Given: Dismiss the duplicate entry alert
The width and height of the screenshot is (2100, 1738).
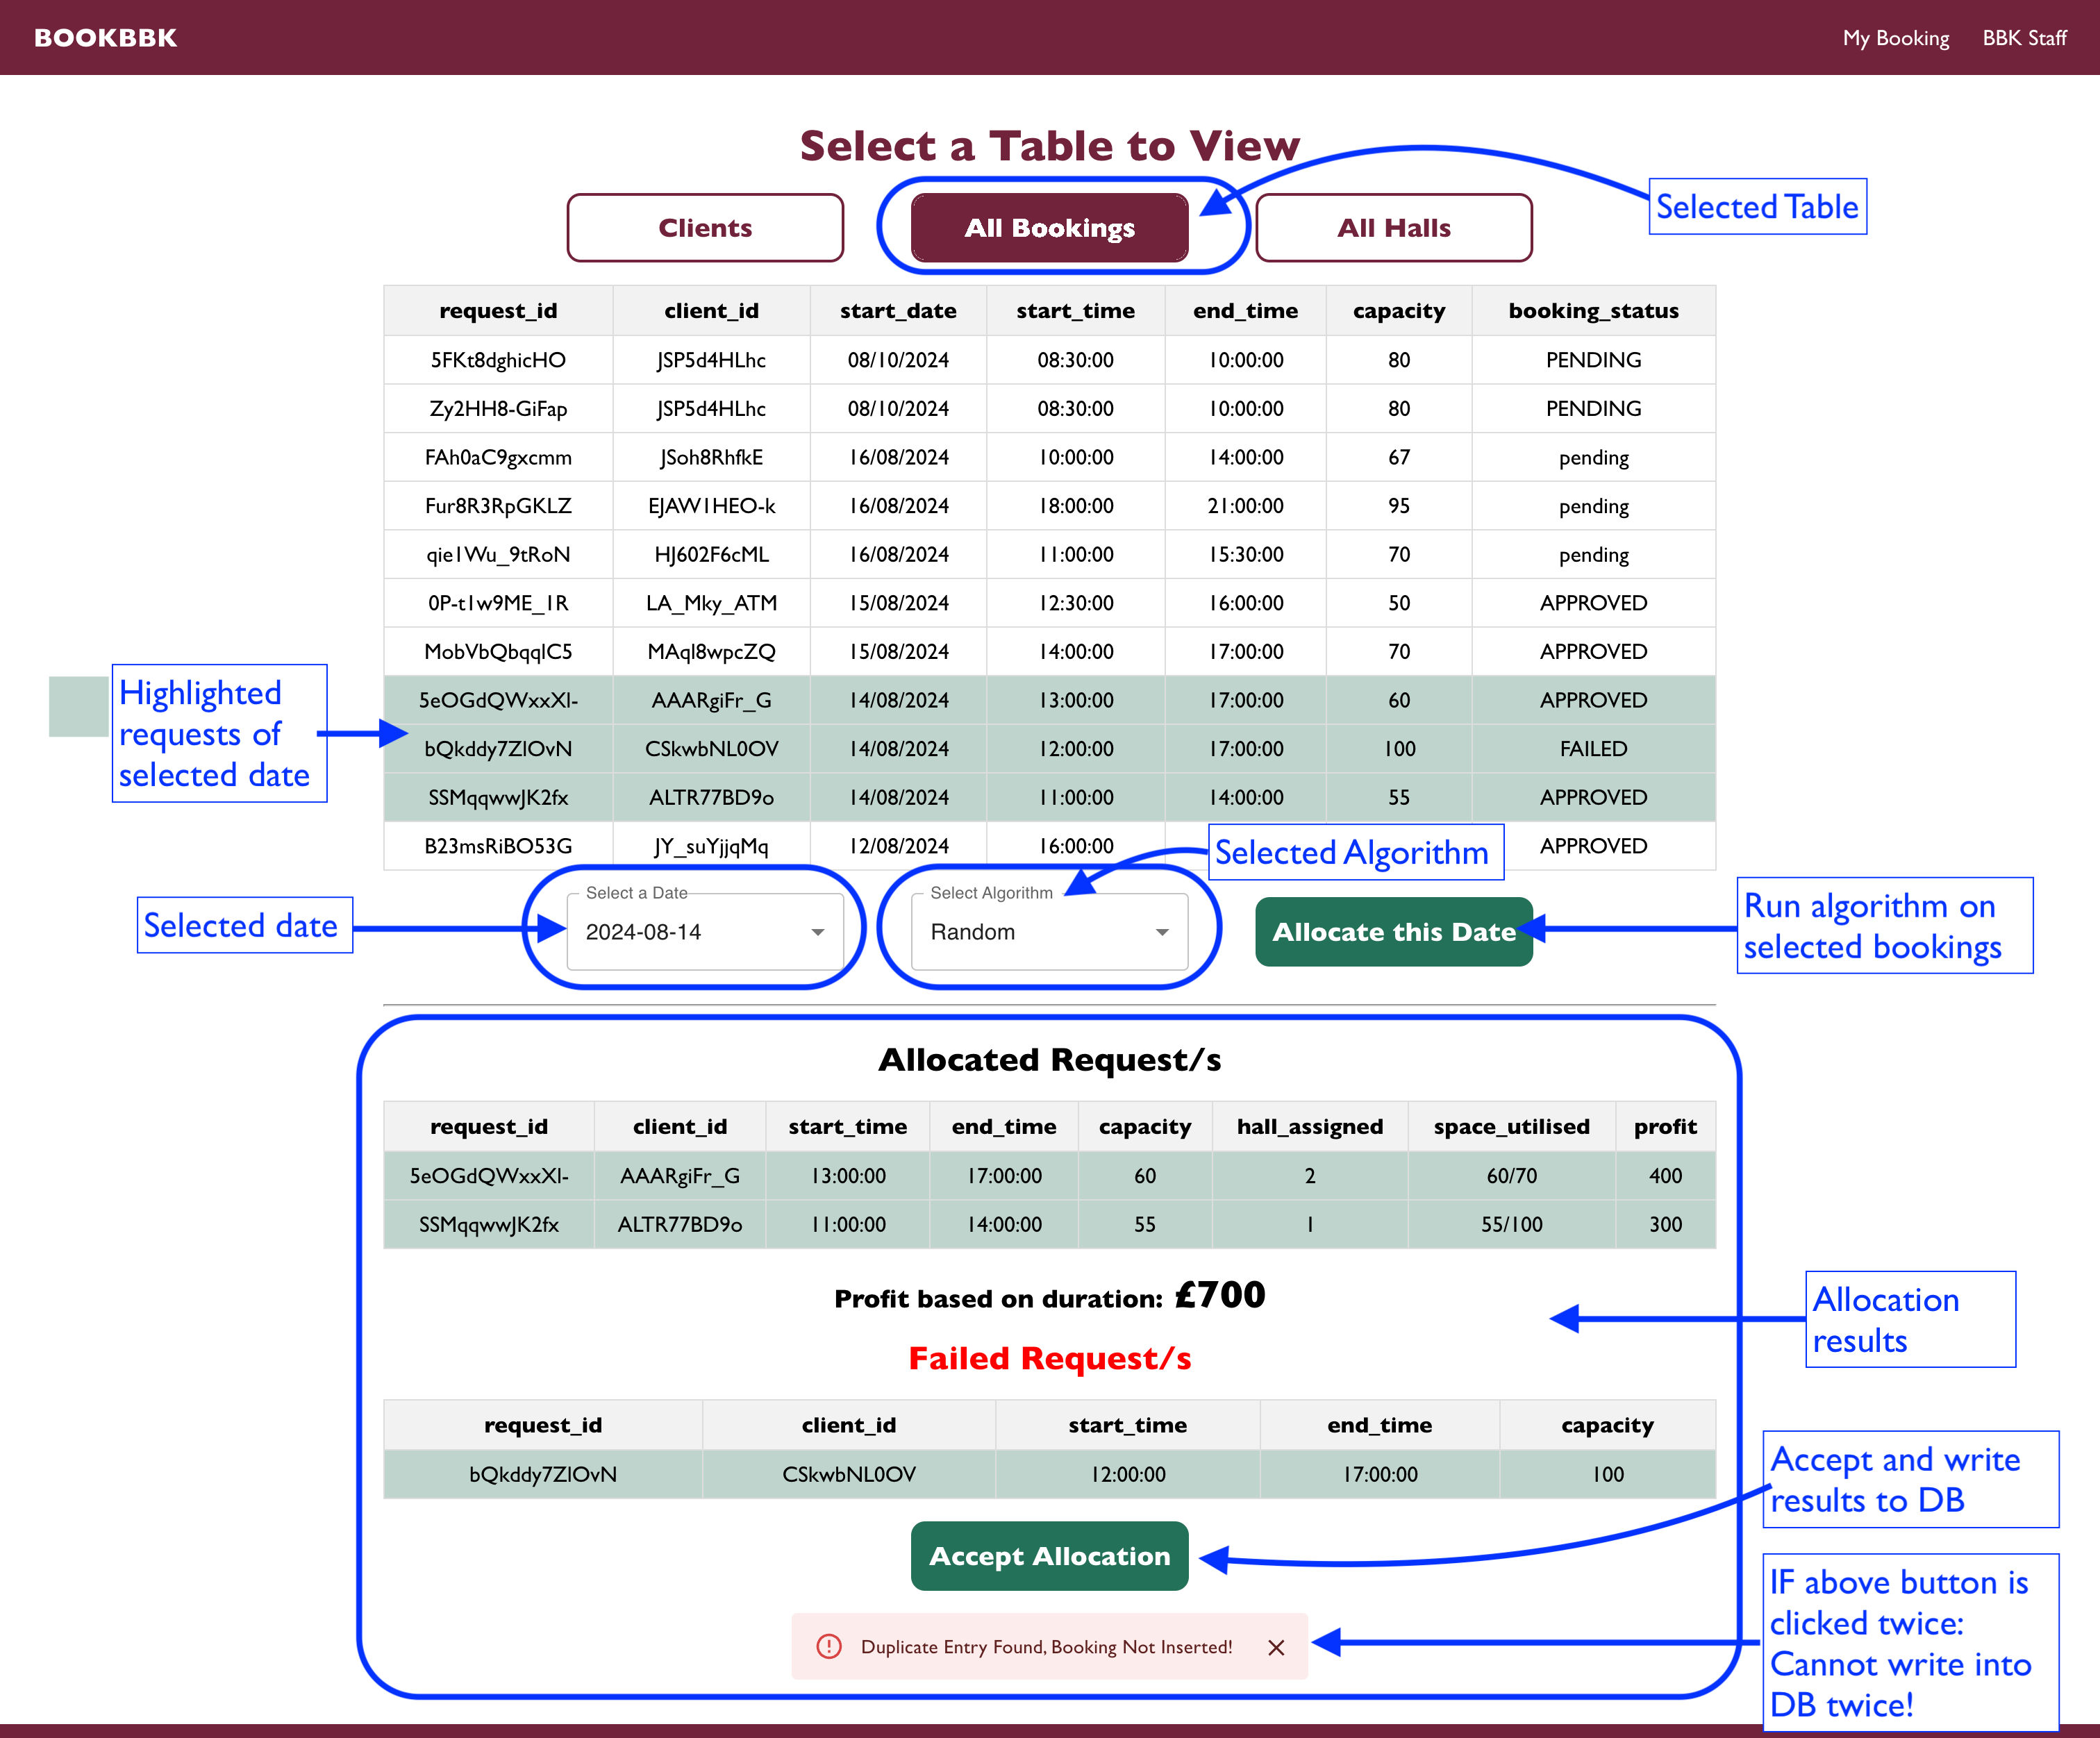Looking at the screenshot, I should [1276, 1647].
